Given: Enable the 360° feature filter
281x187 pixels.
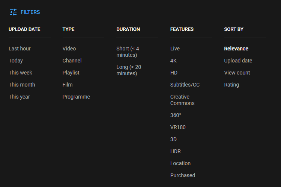Looking at the screenshot, I should (x=176, y=115).
